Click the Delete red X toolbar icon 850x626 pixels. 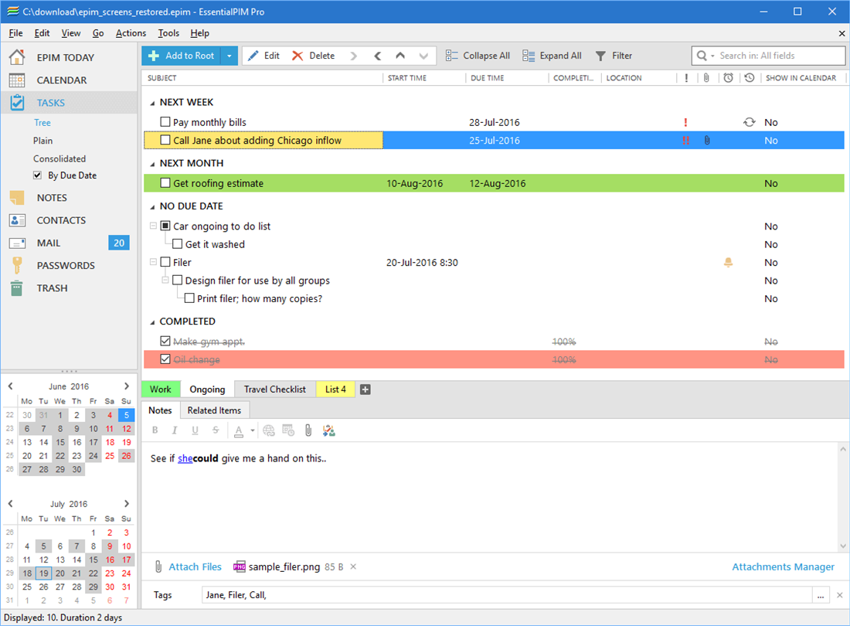(x=297, y=56)
